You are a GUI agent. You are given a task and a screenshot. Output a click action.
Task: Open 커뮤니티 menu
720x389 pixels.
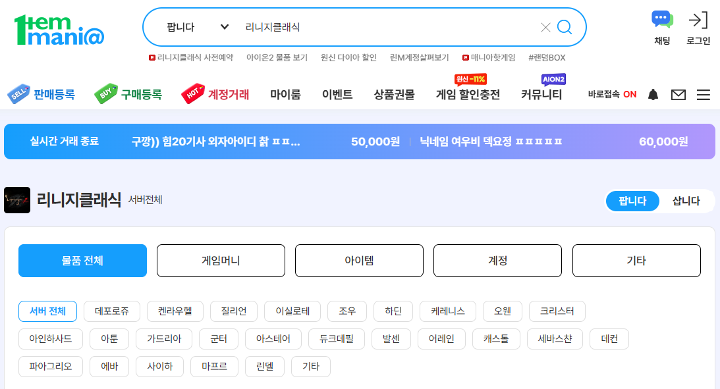(541, 95)
